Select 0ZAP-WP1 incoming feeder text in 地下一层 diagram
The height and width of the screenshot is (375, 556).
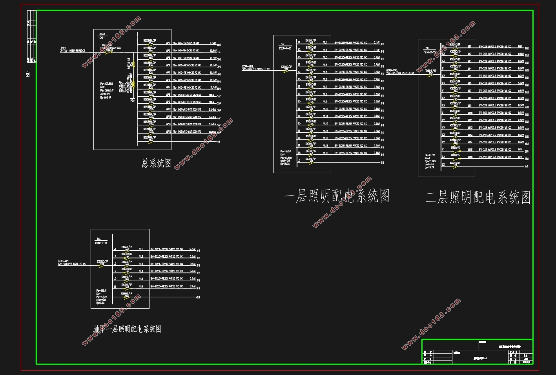[71, 263]
